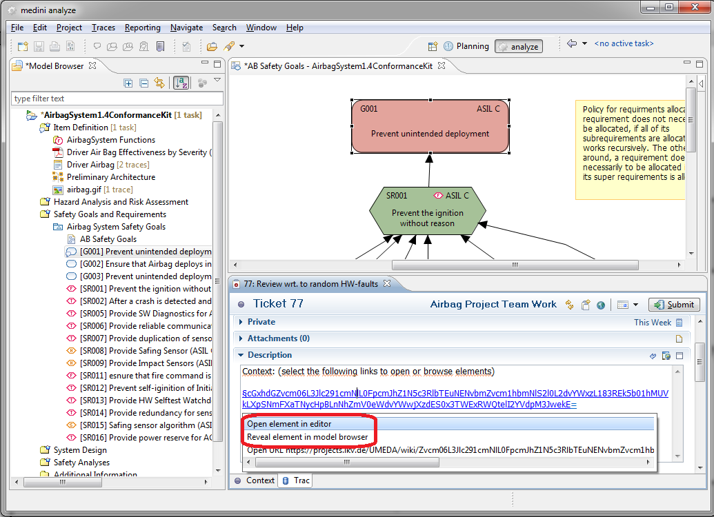
Task: Switch to the Planning perspective
Action: [x=466, y=46]
